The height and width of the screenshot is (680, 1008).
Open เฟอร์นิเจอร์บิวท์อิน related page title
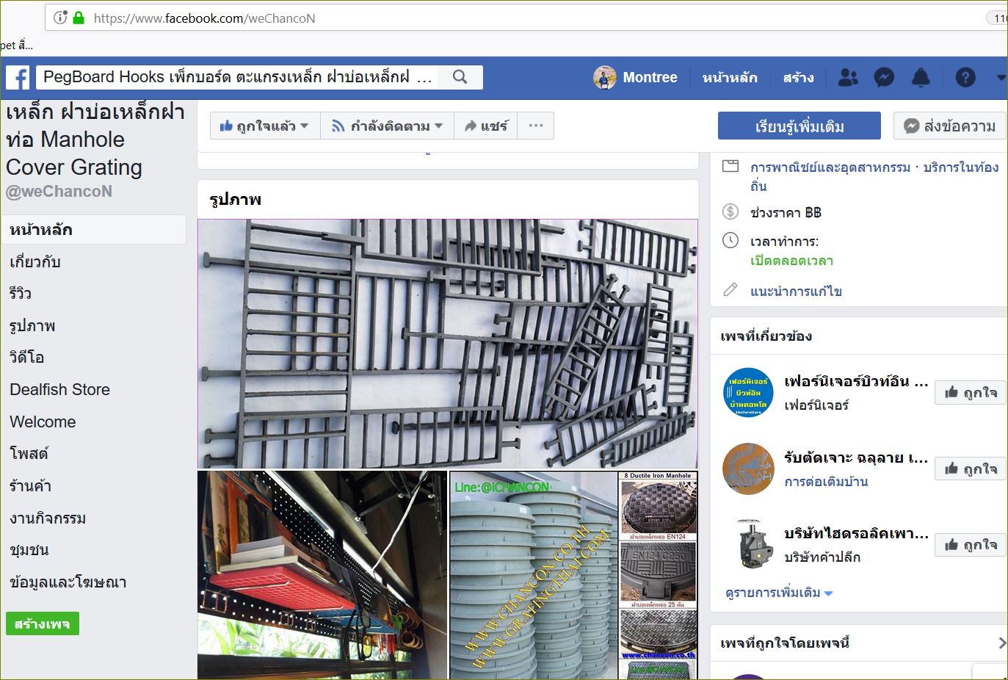(856, 381)
